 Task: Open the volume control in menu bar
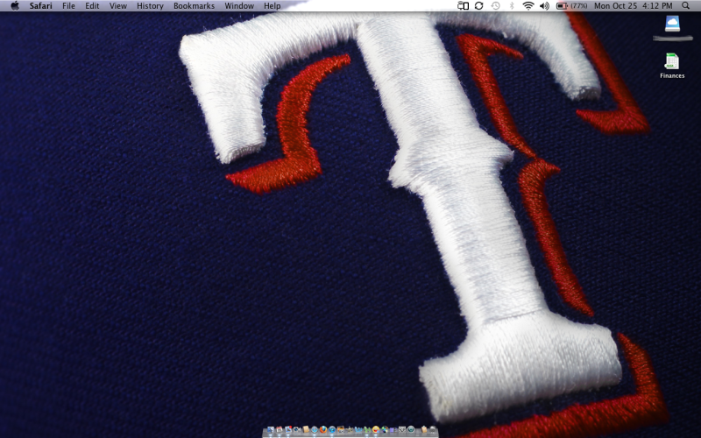pos(544,6)
